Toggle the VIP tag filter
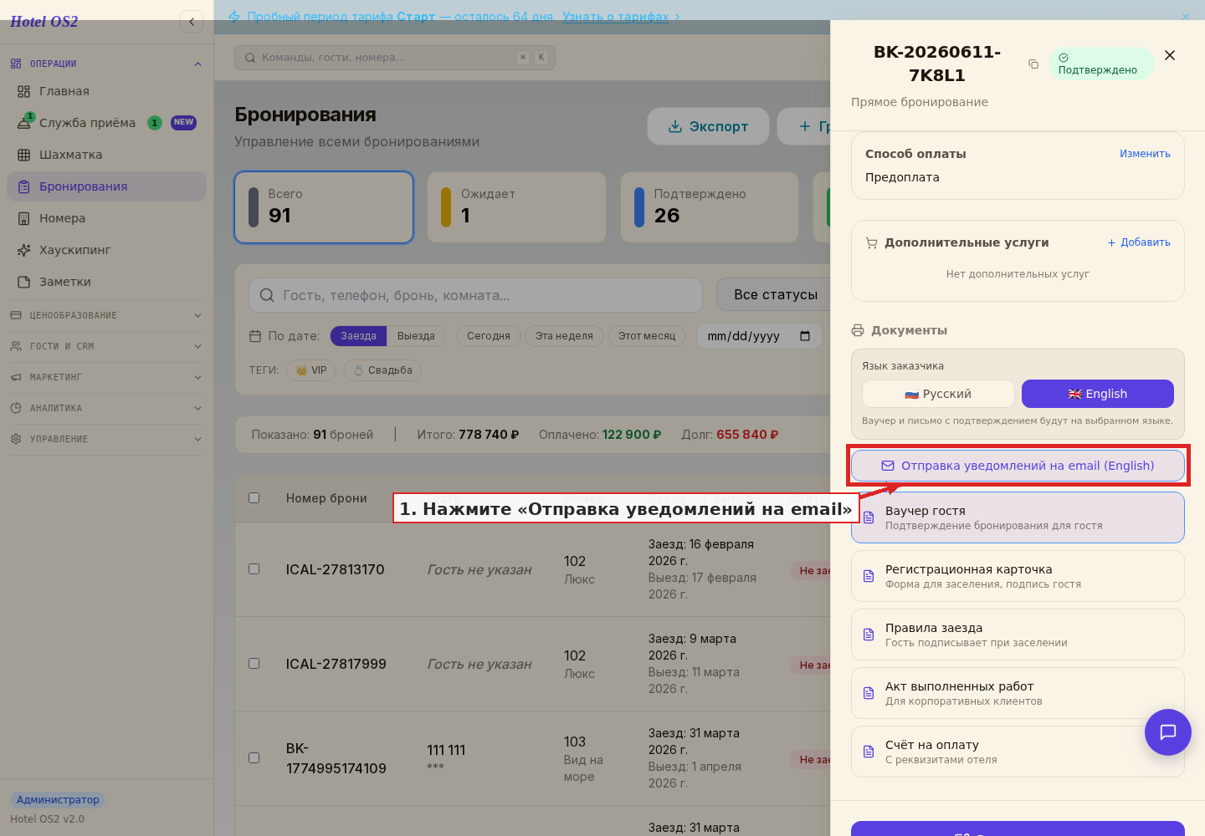Image resolution: width=1205 pixels, height=836 pixels. click(311, 370)
